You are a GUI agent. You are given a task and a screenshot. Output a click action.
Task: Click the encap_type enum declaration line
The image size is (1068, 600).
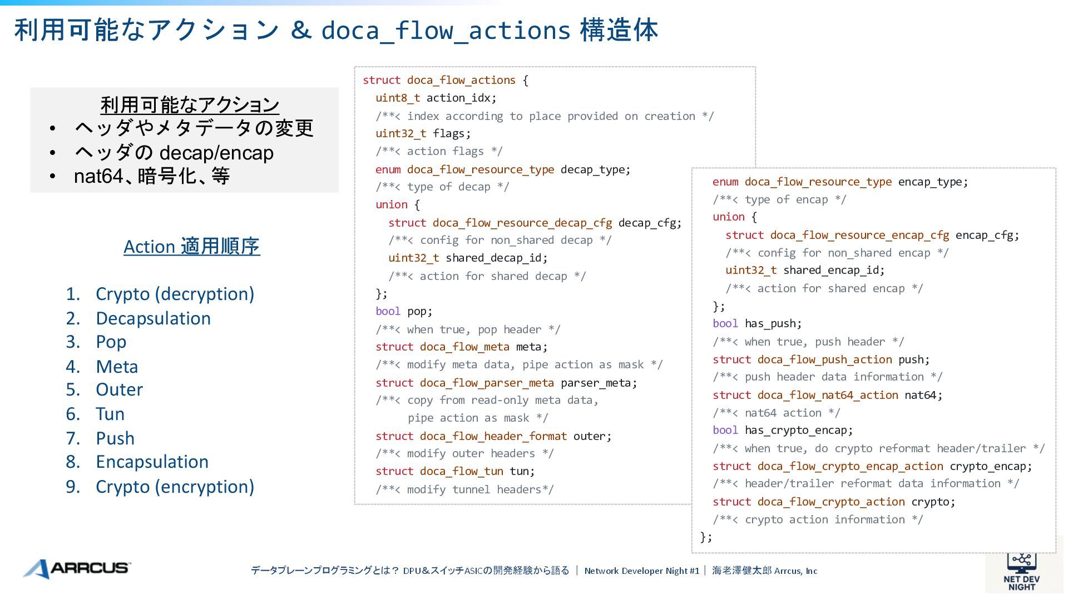[x=839, y=182]
